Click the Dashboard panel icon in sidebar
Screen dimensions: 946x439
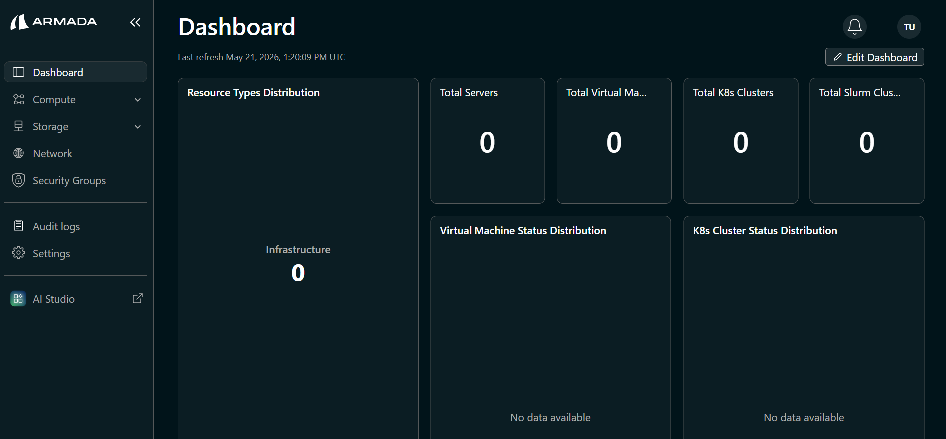tap(18, 72)
